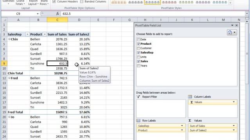250x140 pixels.
Task: Uncheck the SalesRep field checkbox
Action: pyautogui.click(x=139, y=52)
